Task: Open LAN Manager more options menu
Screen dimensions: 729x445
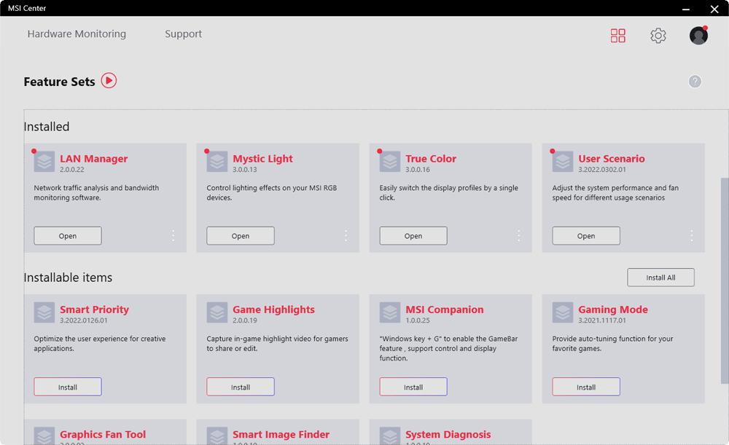Action: click(x=173, y=235)
